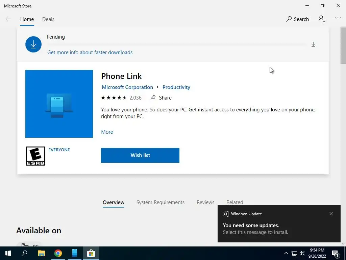Launch Google Chrome from the taskbar
Image resolution: width=346 pixels, height=260 pixels.
coord(58,253)
